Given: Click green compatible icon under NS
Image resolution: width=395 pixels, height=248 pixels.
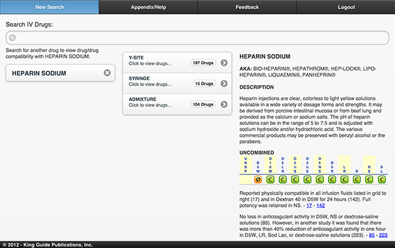Looking at the screenshot, I should pyautogui.click(x=369, y=180).
